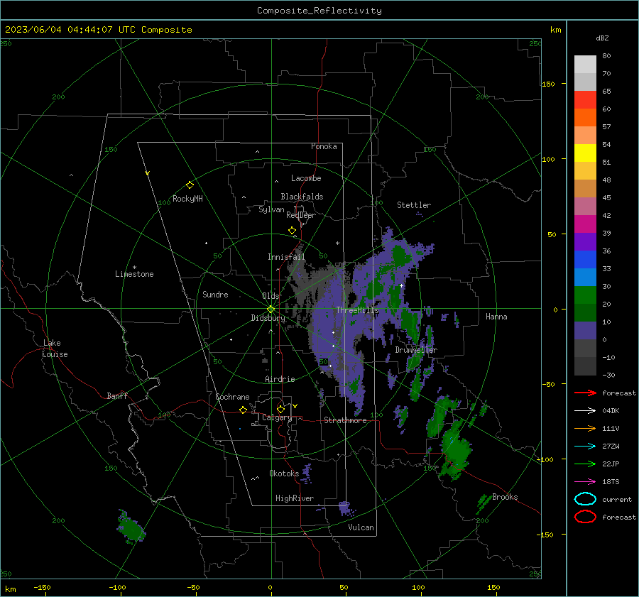639x597 pixels.
Task: Click the -100 label on right axis
Action: [x=545, y=459]
